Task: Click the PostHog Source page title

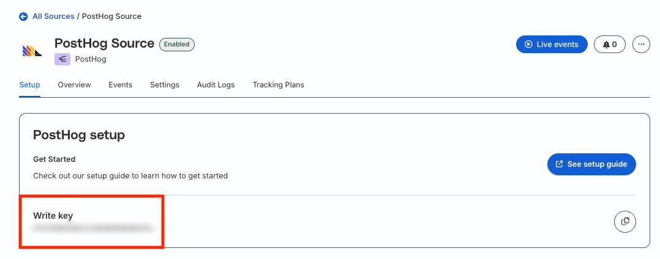Action: 104,43
